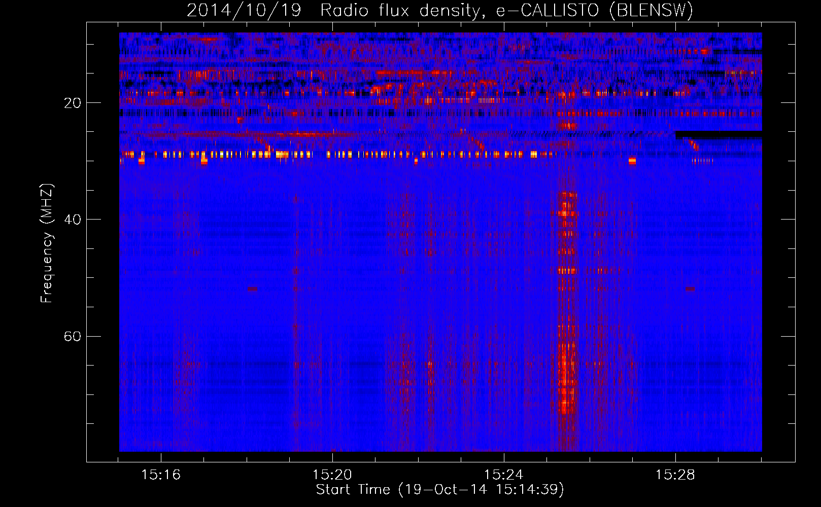821x507 pixels.
Task: Click the "Start Time (19-Oct-14 15:14:39)" label
Action: 440,490
